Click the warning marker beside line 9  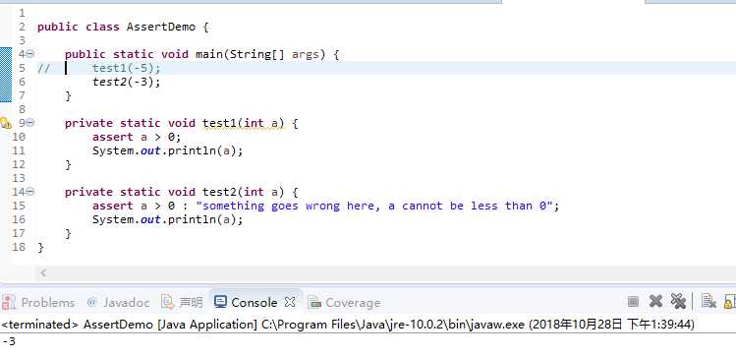click(x=6, y=124)
